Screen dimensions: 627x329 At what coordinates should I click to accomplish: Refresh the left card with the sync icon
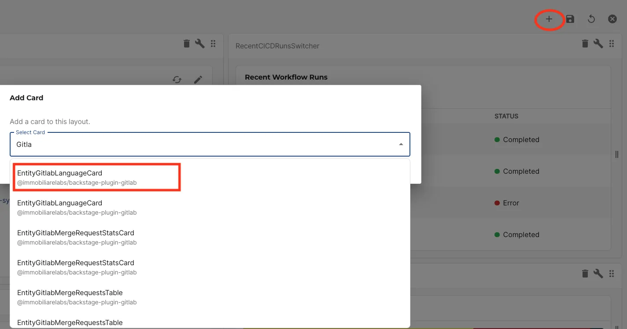[x=177, y=80]
